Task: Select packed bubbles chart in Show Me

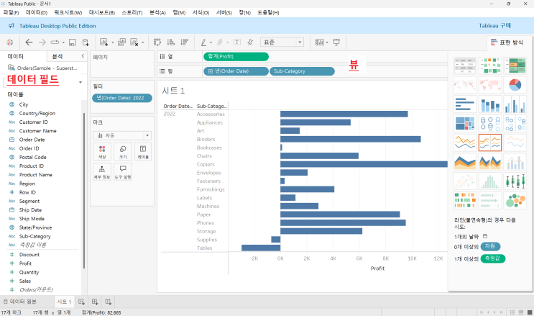Action: (515, 201)
